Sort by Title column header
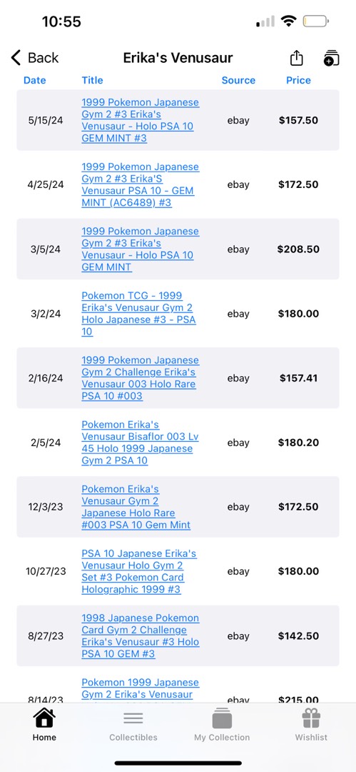Screen dimensions: 356x772 93,80
